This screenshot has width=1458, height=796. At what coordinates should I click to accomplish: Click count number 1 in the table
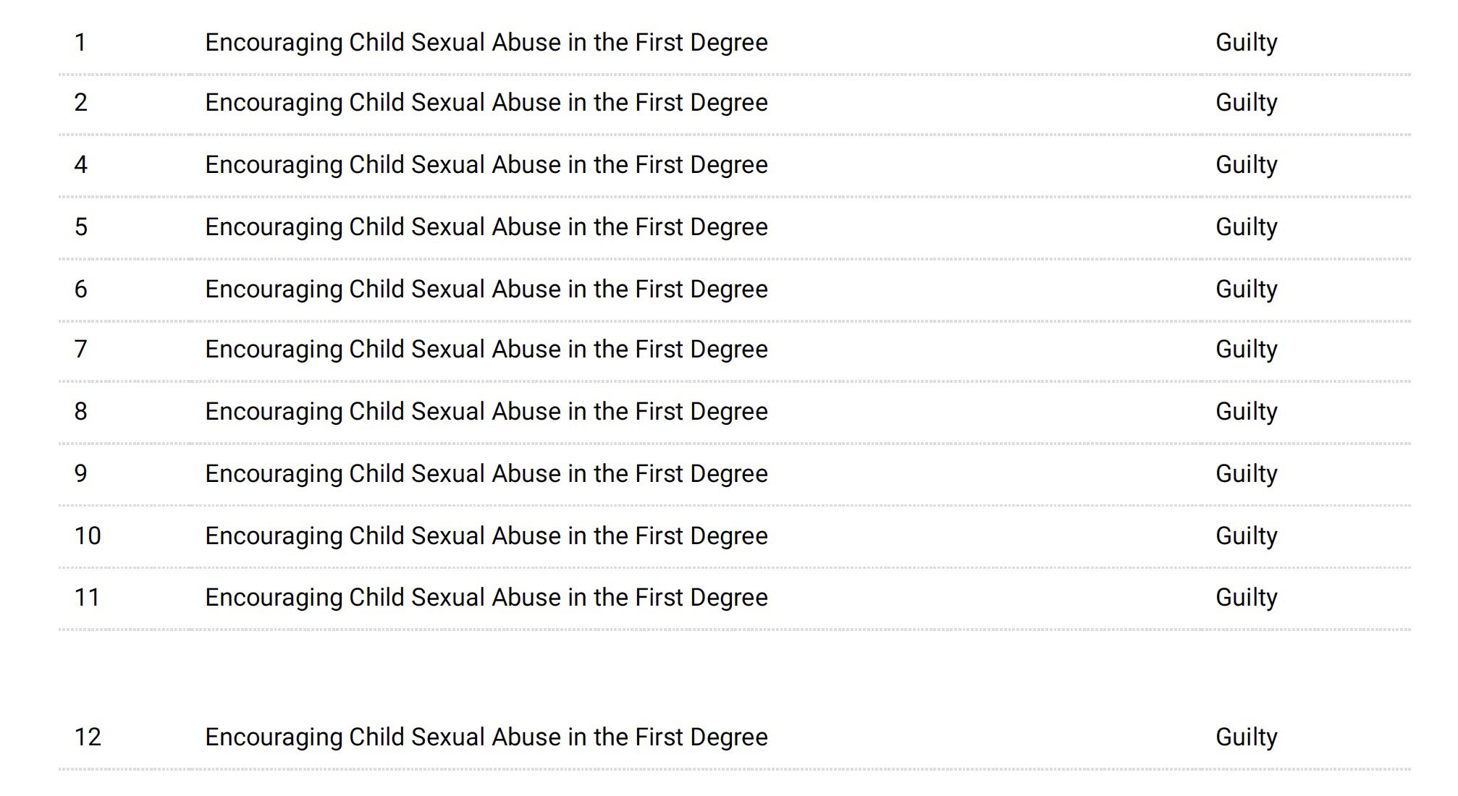click(80, 43)
